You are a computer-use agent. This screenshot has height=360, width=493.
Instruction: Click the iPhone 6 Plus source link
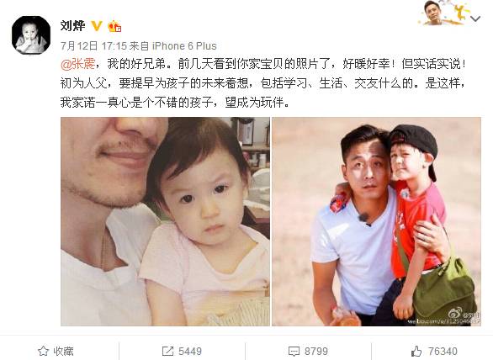184,46
